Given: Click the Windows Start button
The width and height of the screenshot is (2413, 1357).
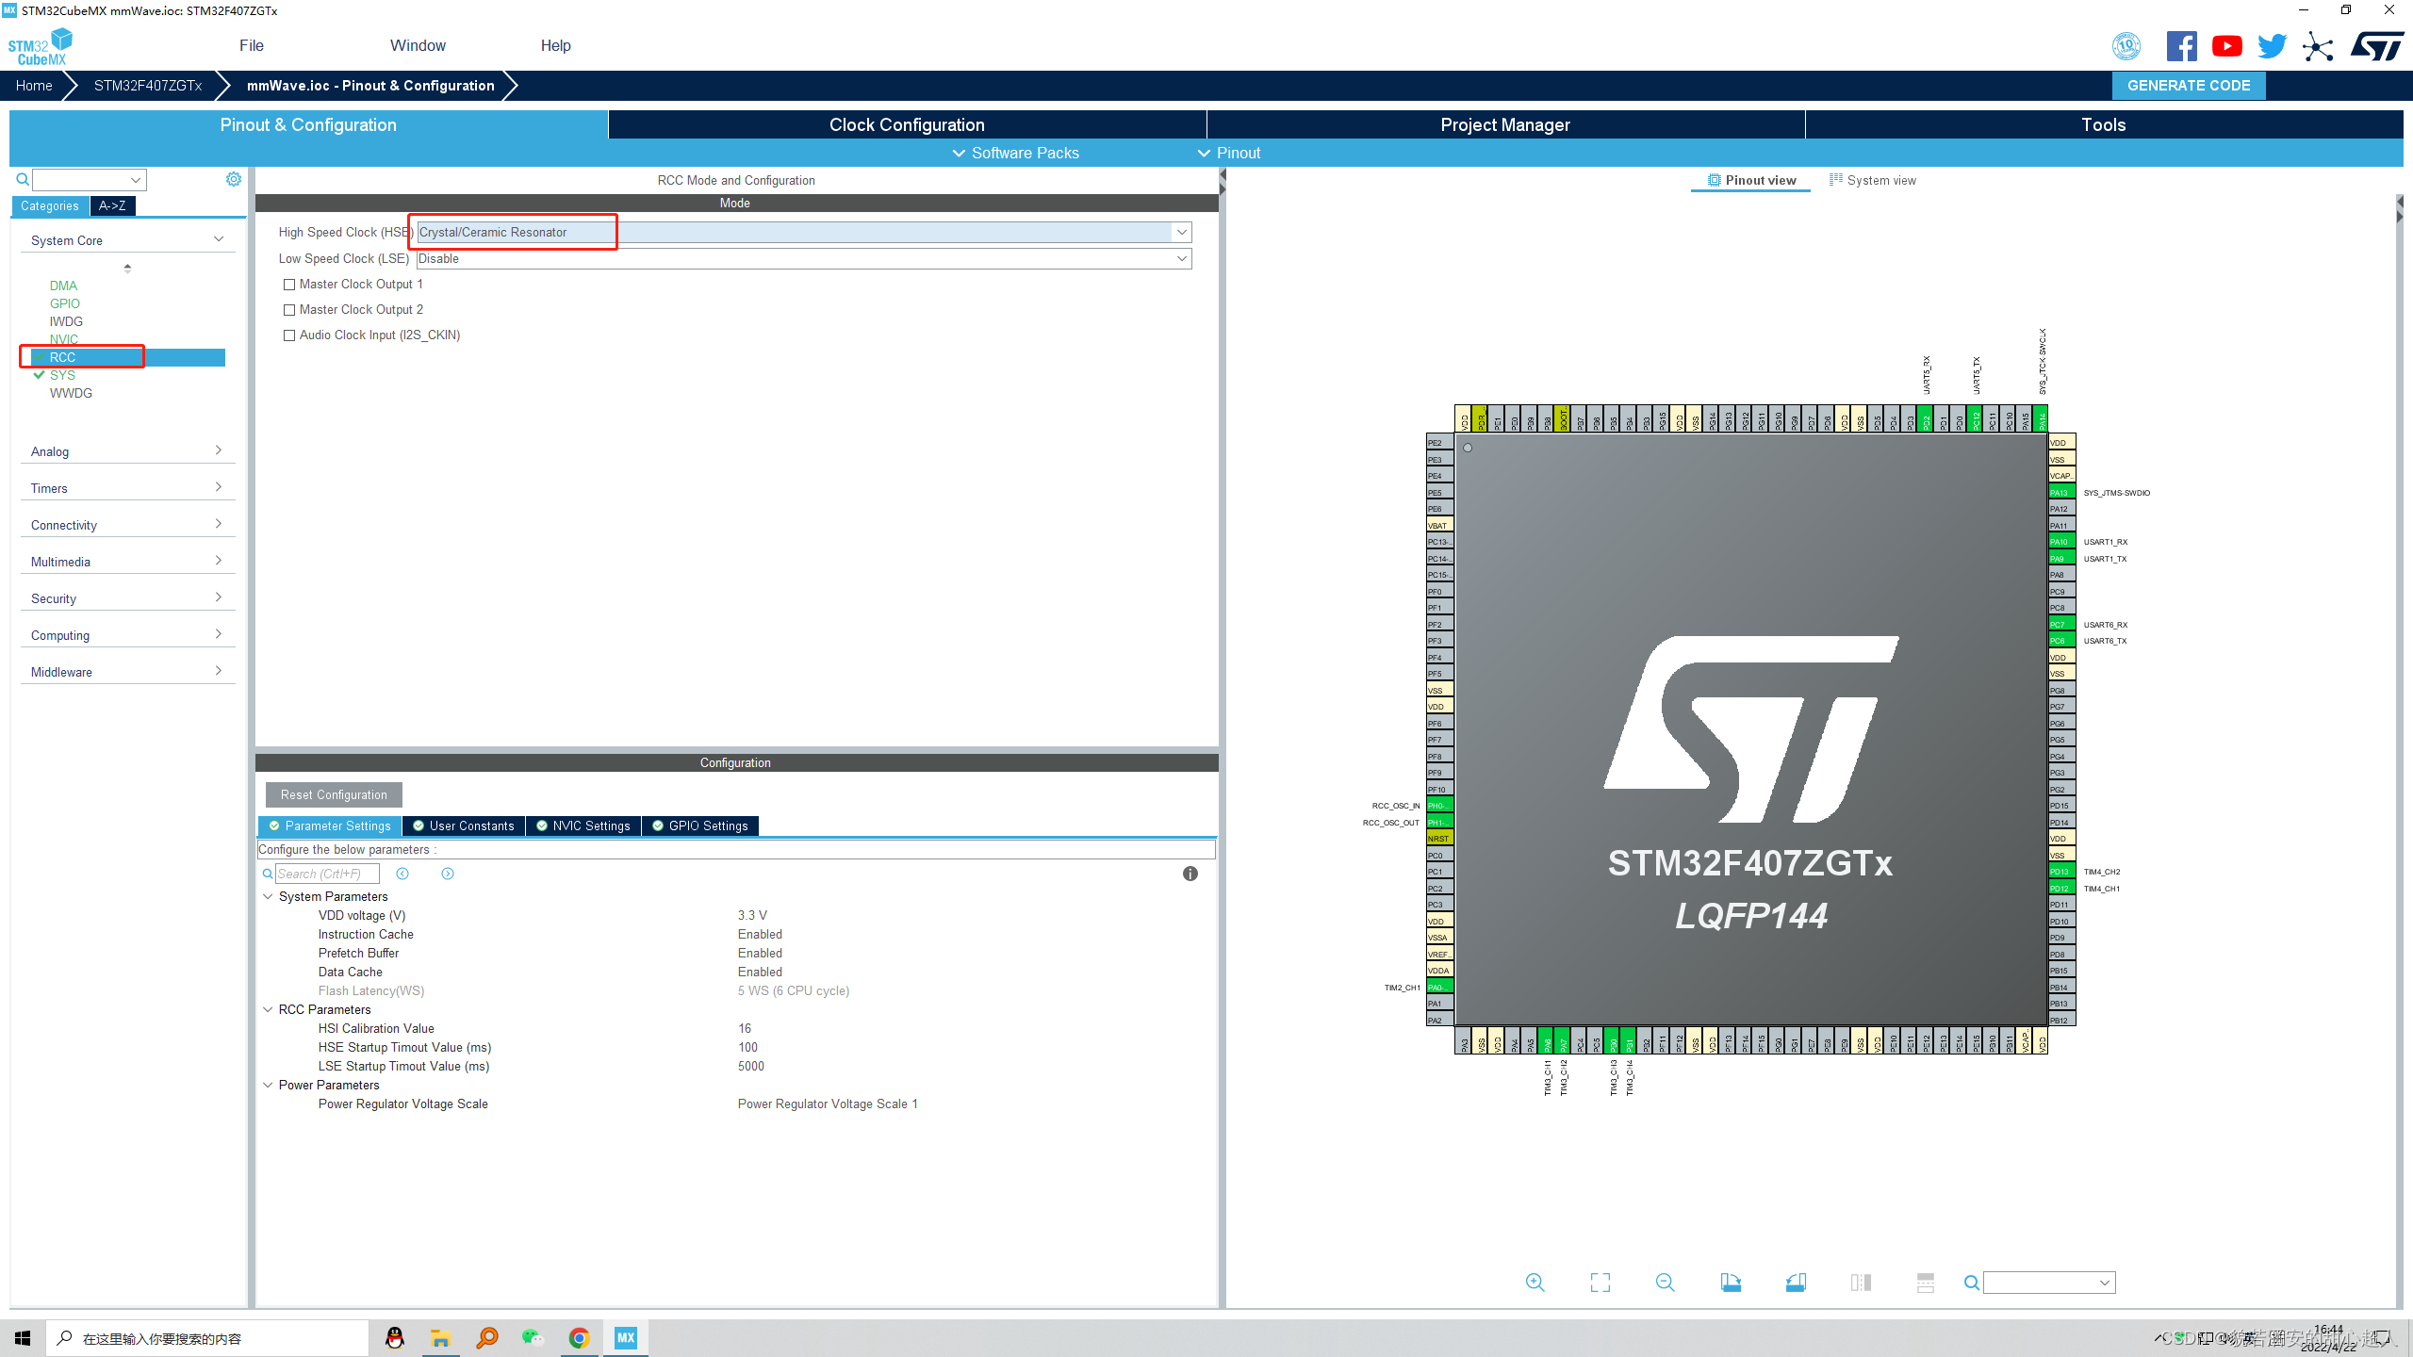Looking at the screenshot, I should (23, 1338).
